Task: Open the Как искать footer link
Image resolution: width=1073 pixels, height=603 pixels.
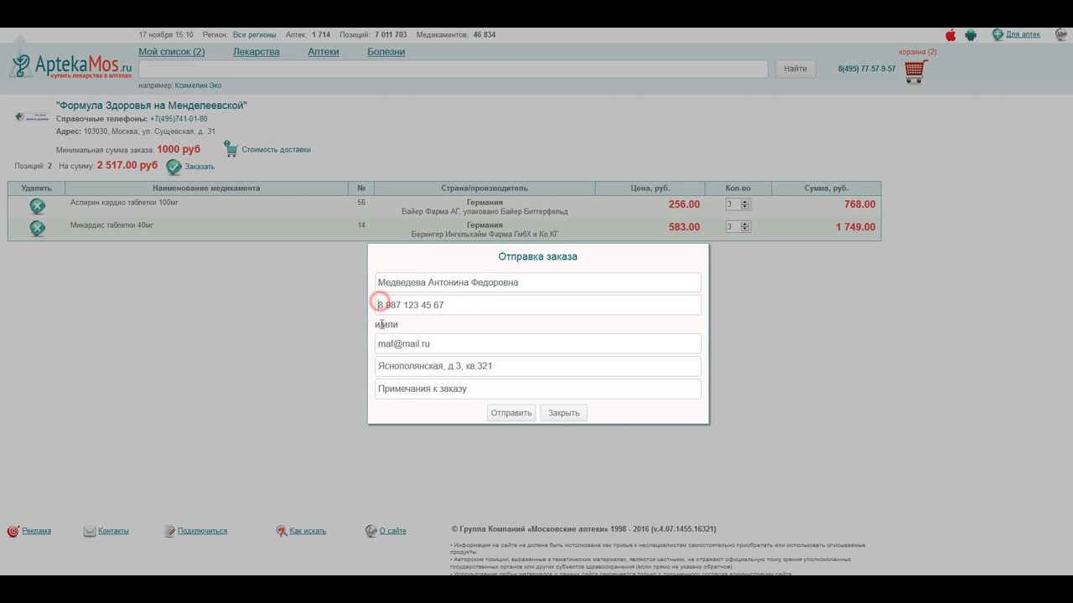Action: (308, 531)
